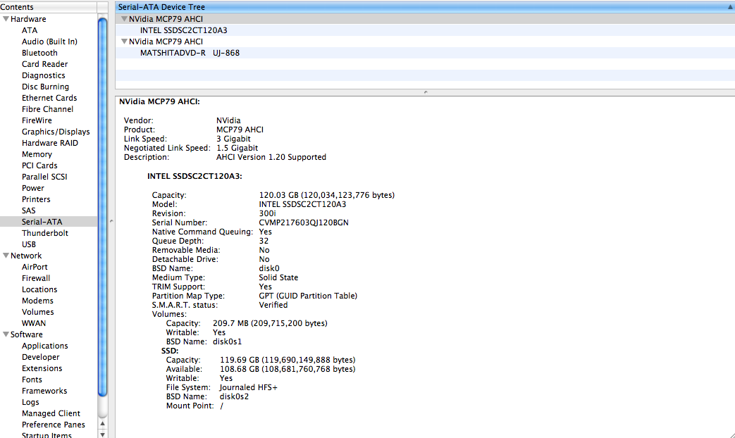Open Graphics/Displays entry
The width and height of the screenshot is (735, 438).
pos(56,132)
